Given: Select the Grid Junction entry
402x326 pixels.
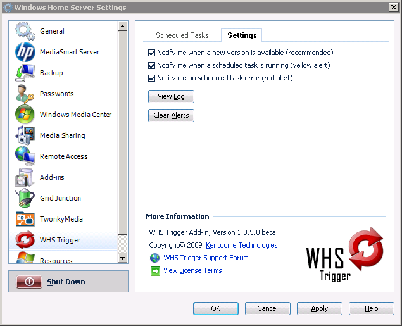Looking at the screenshot, I should pos(63,198).
